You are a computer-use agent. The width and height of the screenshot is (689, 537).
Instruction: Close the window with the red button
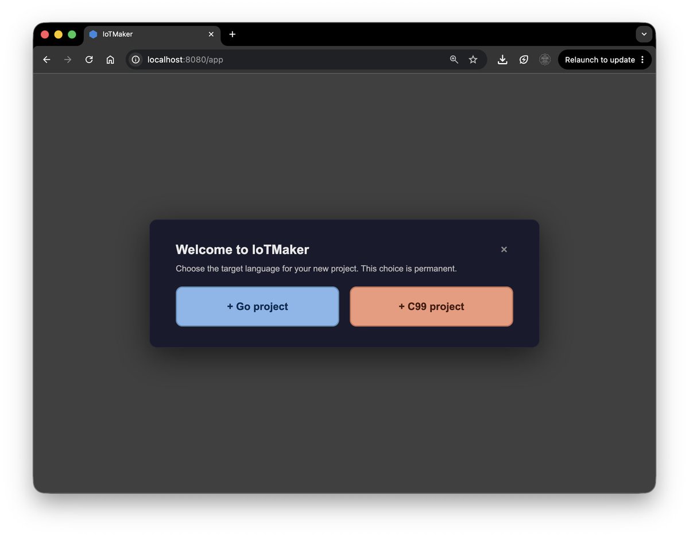45,34
